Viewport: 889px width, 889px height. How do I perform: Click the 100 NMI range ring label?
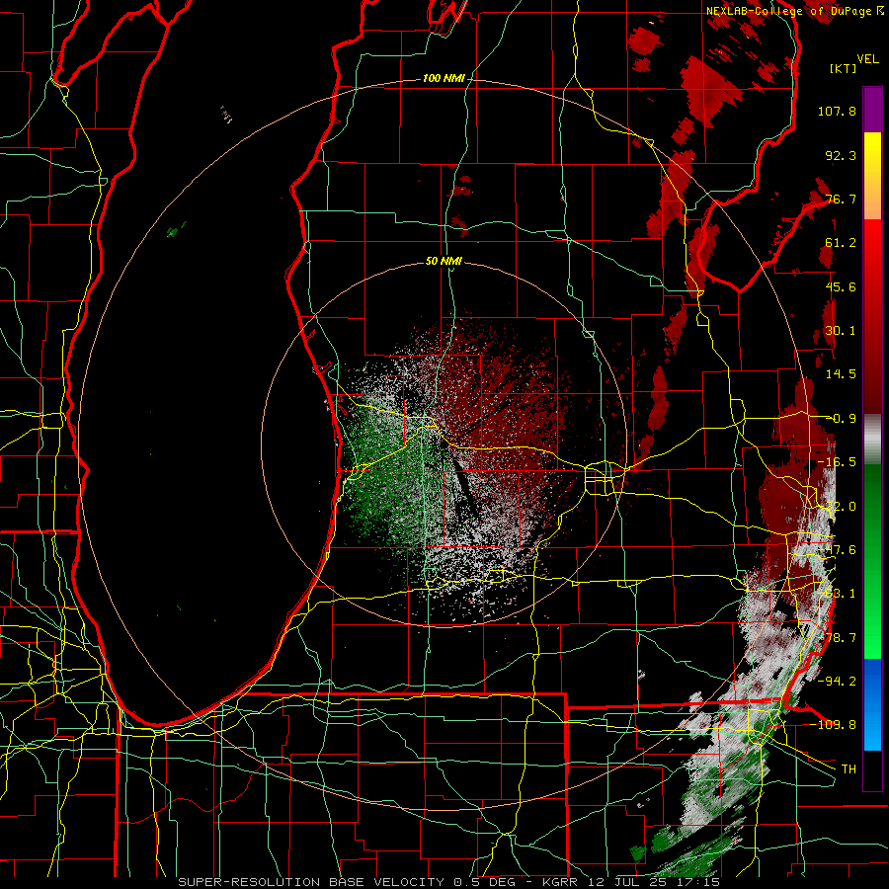[x=444, y=78]
